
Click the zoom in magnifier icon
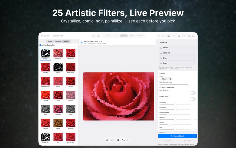[118, 140]
